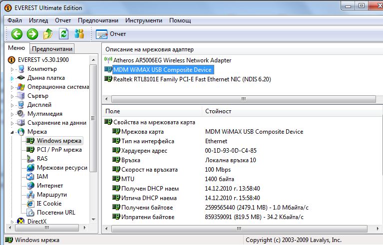Click the users icon in toolbar
Viewport: 383px width, 245px height.
tap(79, 34)
